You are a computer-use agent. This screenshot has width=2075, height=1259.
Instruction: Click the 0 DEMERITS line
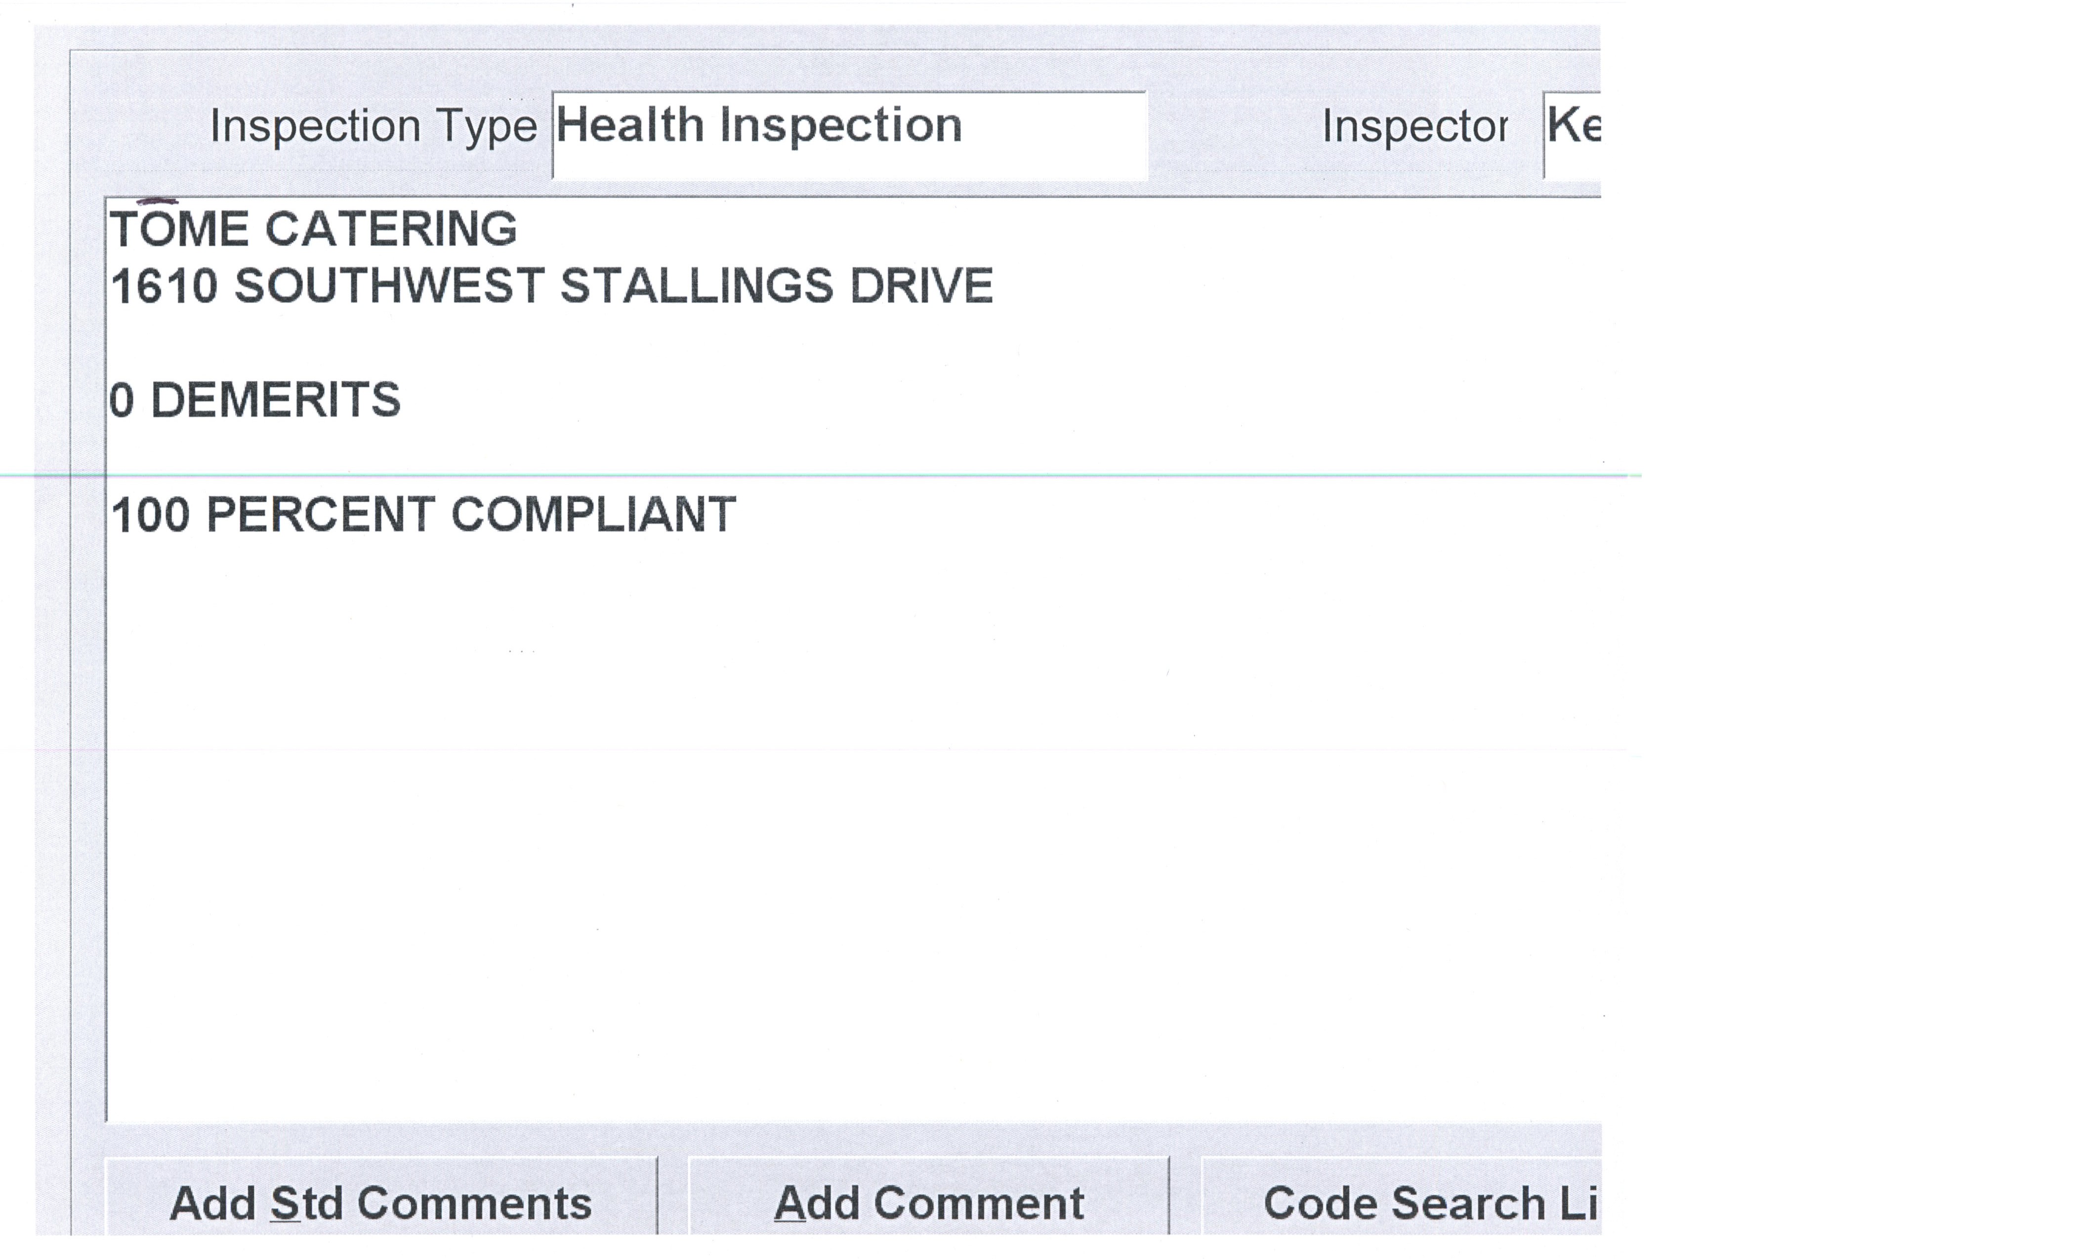coord(254,400)
